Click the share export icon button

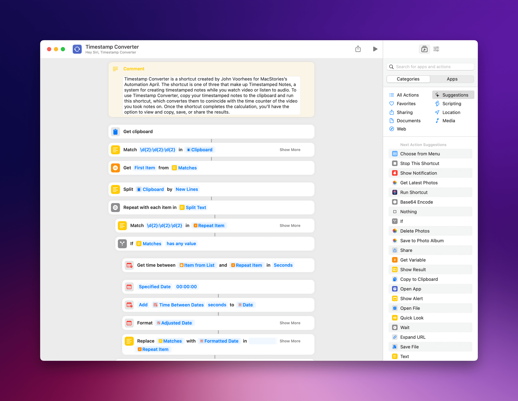click(358, 49)
